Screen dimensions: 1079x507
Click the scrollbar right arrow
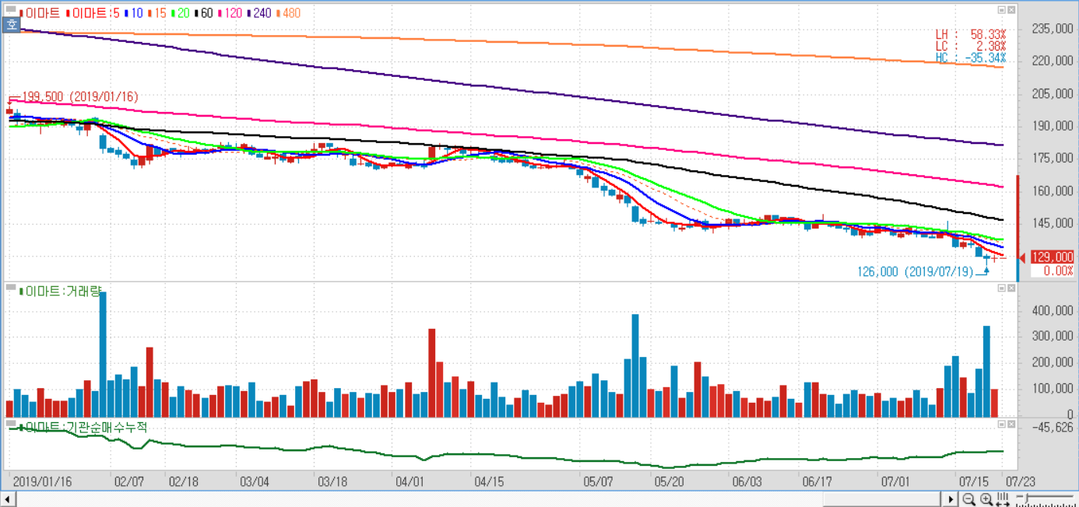pyautogui.click(x=950, y=499)
